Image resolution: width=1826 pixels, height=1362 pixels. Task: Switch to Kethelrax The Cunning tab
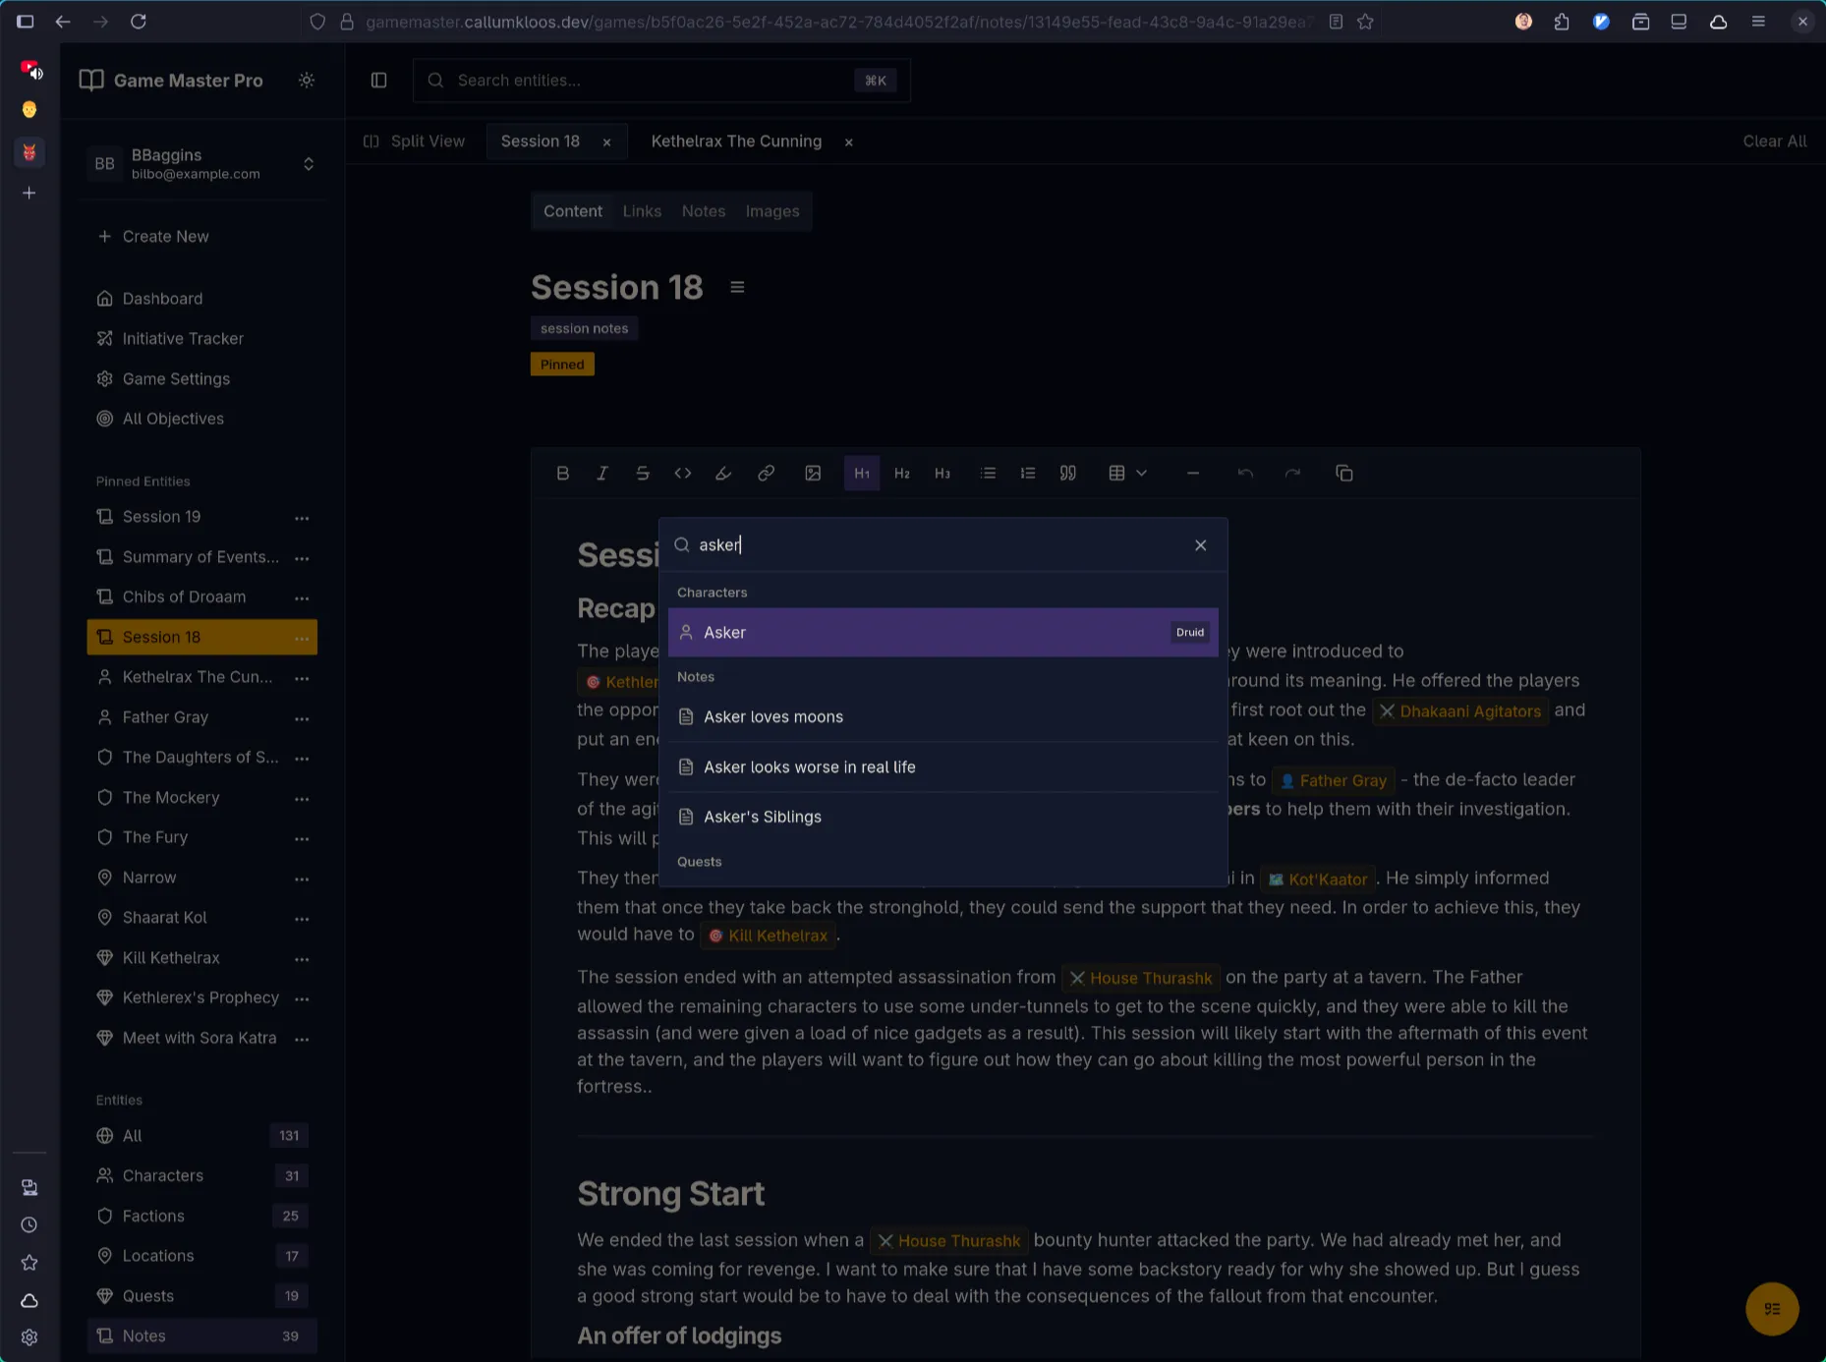[x=735, y=142]
